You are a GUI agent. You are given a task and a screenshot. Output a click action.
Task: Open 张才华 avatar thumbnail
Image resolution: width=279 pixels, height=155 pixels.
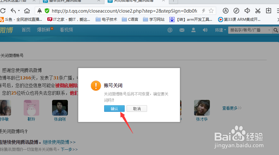(202, 108)
